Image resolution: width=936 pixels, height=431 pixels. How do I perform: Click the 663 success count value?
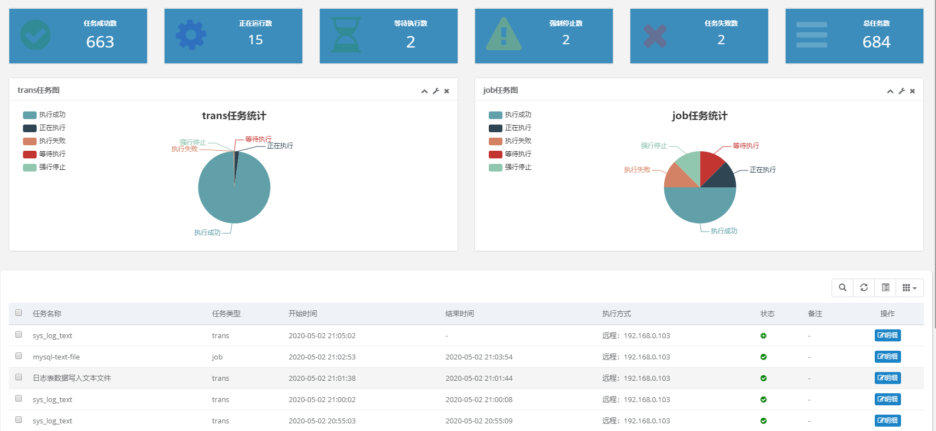point(100,42)
